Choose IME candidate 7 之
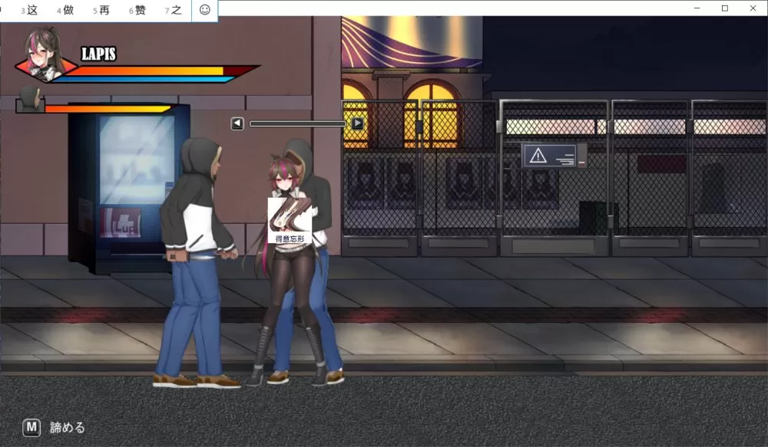 [173, 11]
